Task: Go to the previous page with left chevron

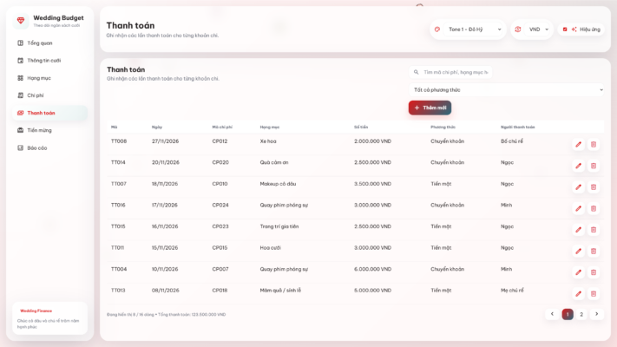Action: [x=552, y=314]
